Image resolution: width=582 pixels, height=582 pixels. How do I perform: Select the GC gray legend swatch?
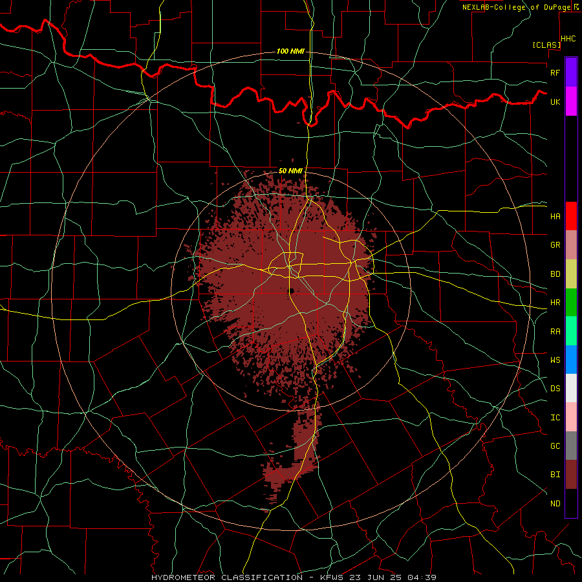click(x=571, y=446)
